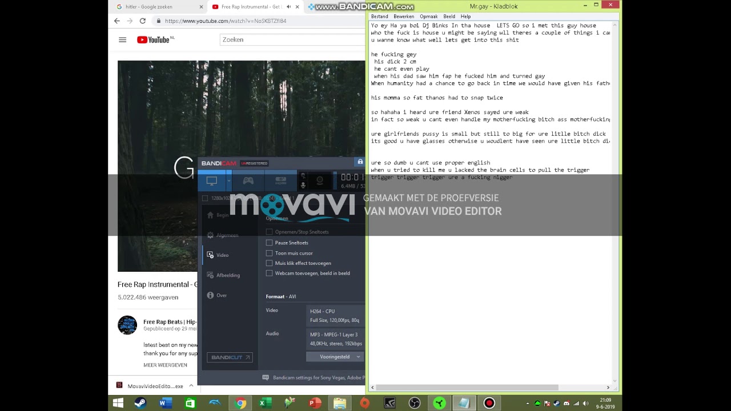The image size is (731, 411).
Task: Click the Bandicam webcam icon
Action: click(320, 181)
